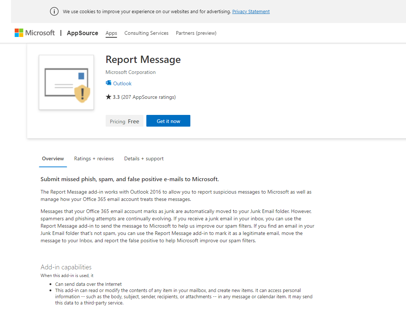Click the rating star icon

[109, 97]
